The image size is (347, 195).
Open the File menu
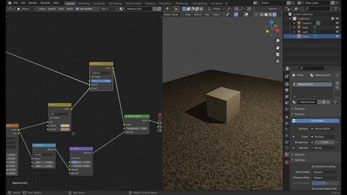tap(16, 3)
